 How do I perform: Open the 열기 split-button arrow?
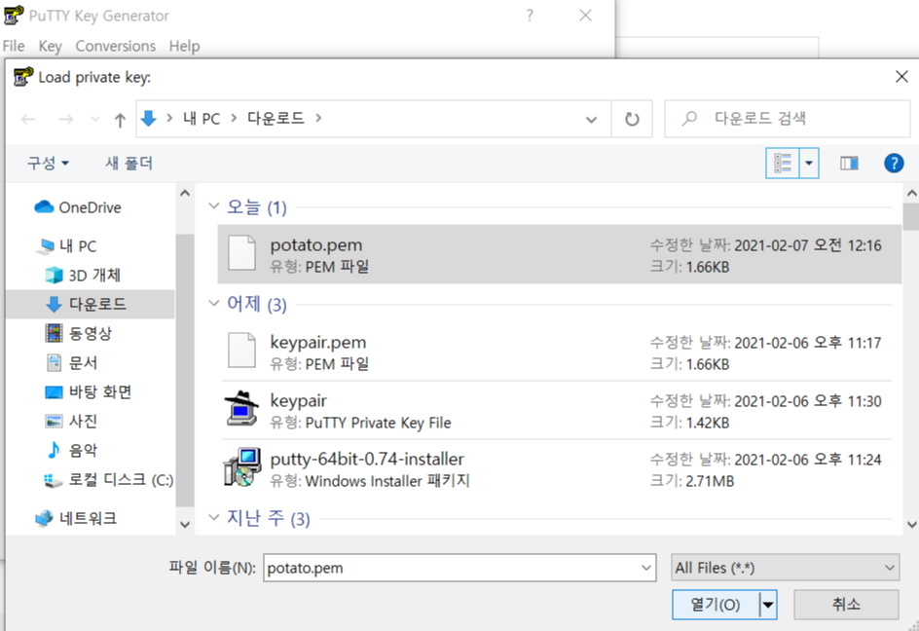[768, 605]
